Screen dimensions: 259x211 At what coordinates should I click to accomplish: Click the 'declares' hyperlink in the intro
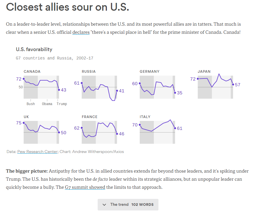pyautogui.click(x=81, y=32)
